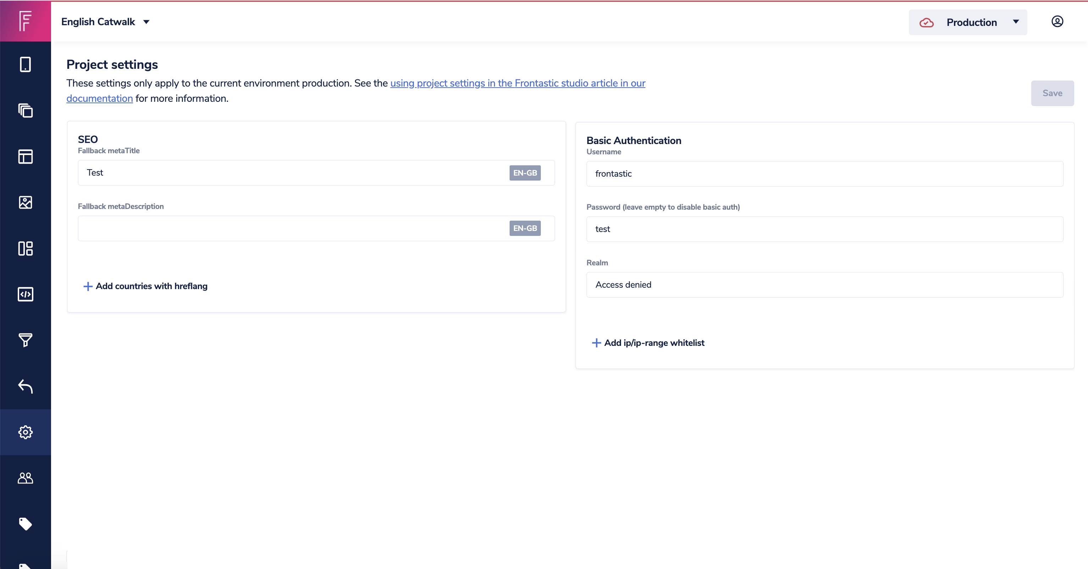This screenshot has width=1088, height=569.
Task: Open the Production environment dropdown
Action: (x=968, y=22)
